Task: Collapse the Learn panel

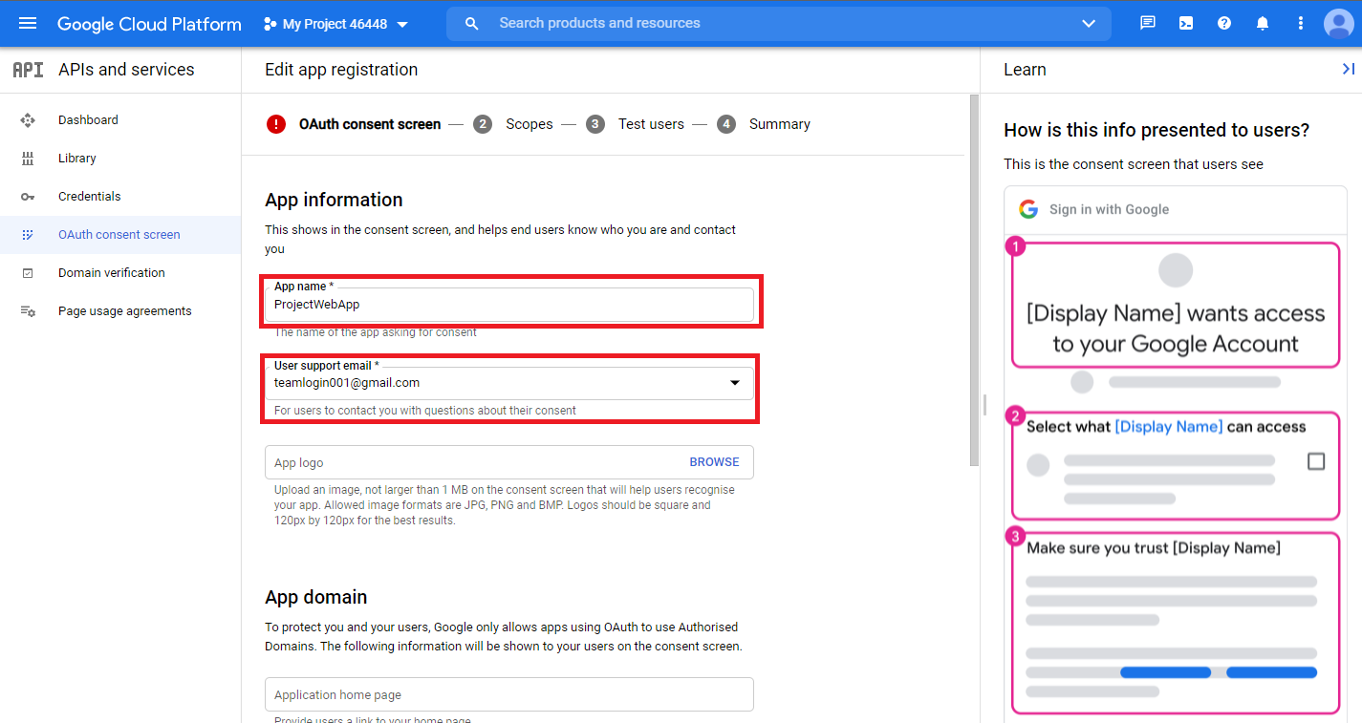Action: pos(1349,69)
